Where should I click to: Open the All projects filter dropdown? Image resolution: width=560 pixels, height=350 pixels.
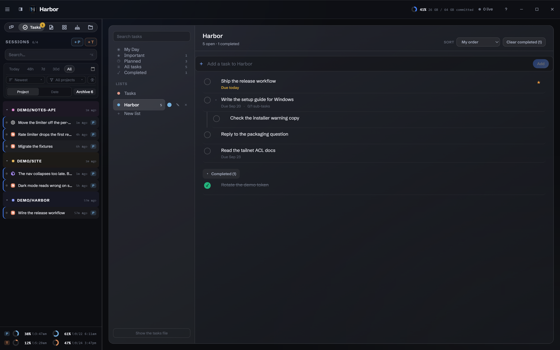[66, 80]
